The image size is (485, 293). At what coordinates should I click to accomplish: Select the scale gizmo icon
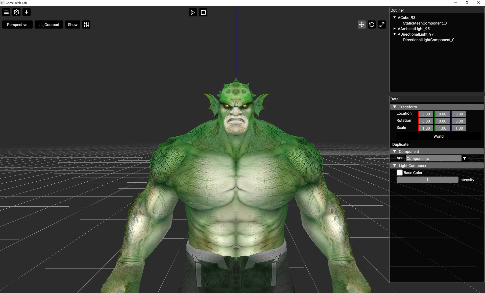click(382, 25)
